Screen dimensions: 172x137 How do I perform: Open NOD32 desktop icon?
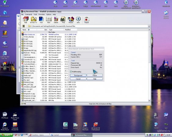pos(65,125)
